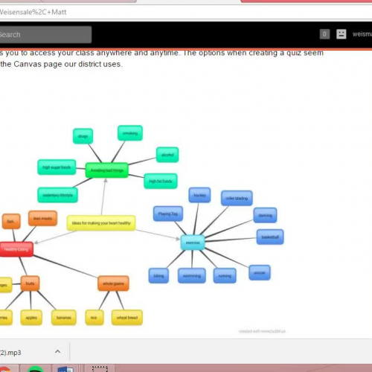
Task: Click the yellow 'wheat bread' node
Action: click(127, 318)
